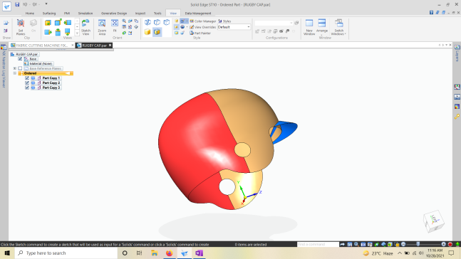
Task: Open the Default styles dropdown
Action: (x=234, y=27)
